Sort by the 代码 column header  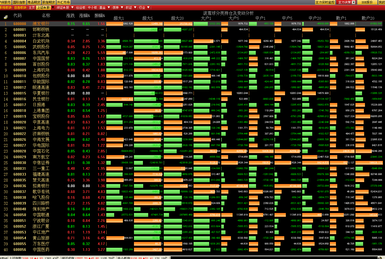click(18, 16)
